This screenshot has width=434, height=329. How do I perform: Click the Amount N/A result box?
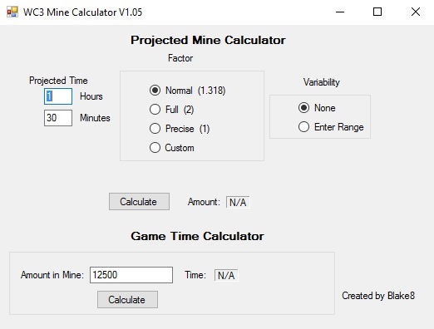click(x=238, y=202)
